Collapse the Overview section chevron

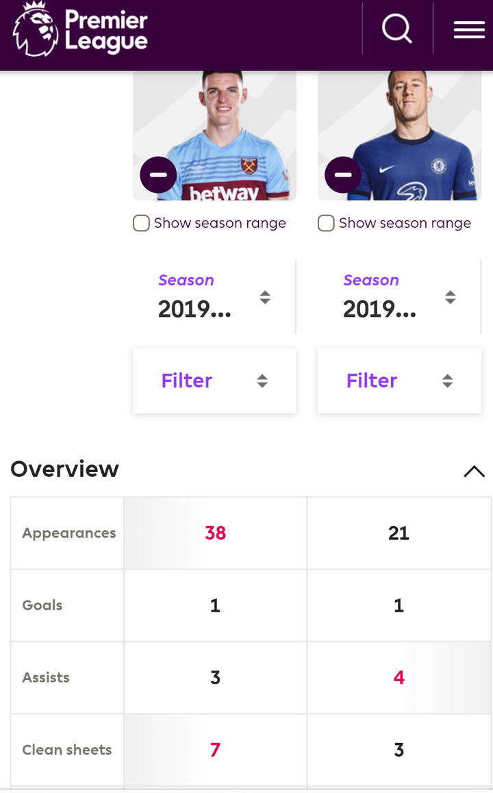[474, 471]
